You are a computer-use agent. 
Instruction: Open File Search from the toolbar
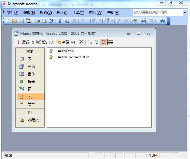(x=29, y=21)
